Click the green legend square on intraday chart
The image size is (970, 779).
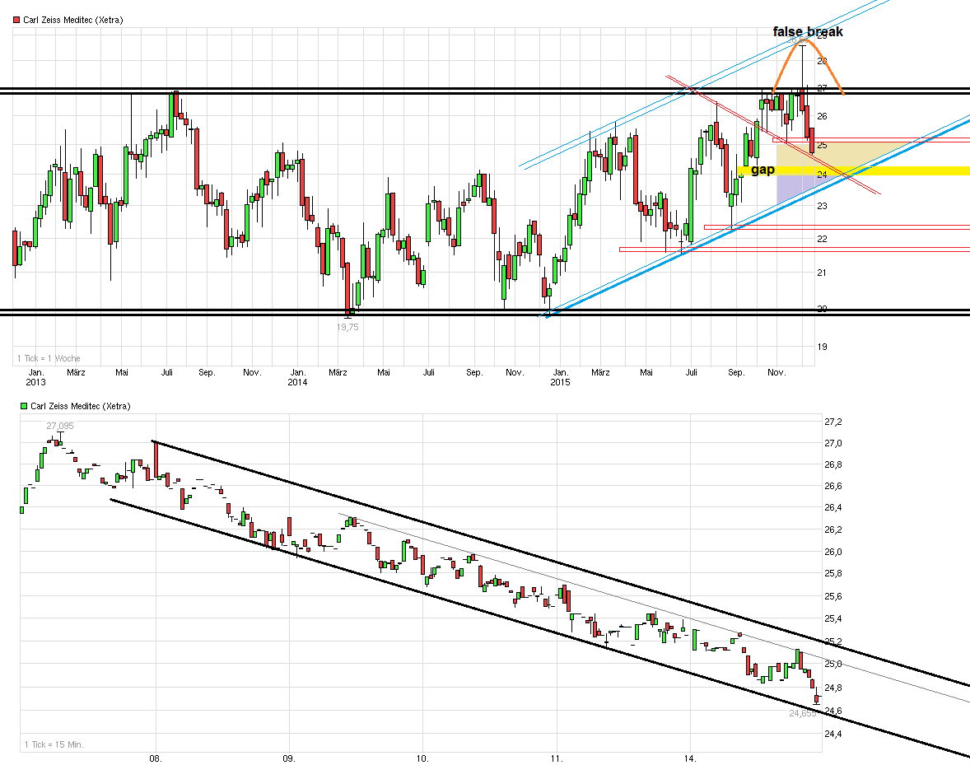tap(24, 405)
